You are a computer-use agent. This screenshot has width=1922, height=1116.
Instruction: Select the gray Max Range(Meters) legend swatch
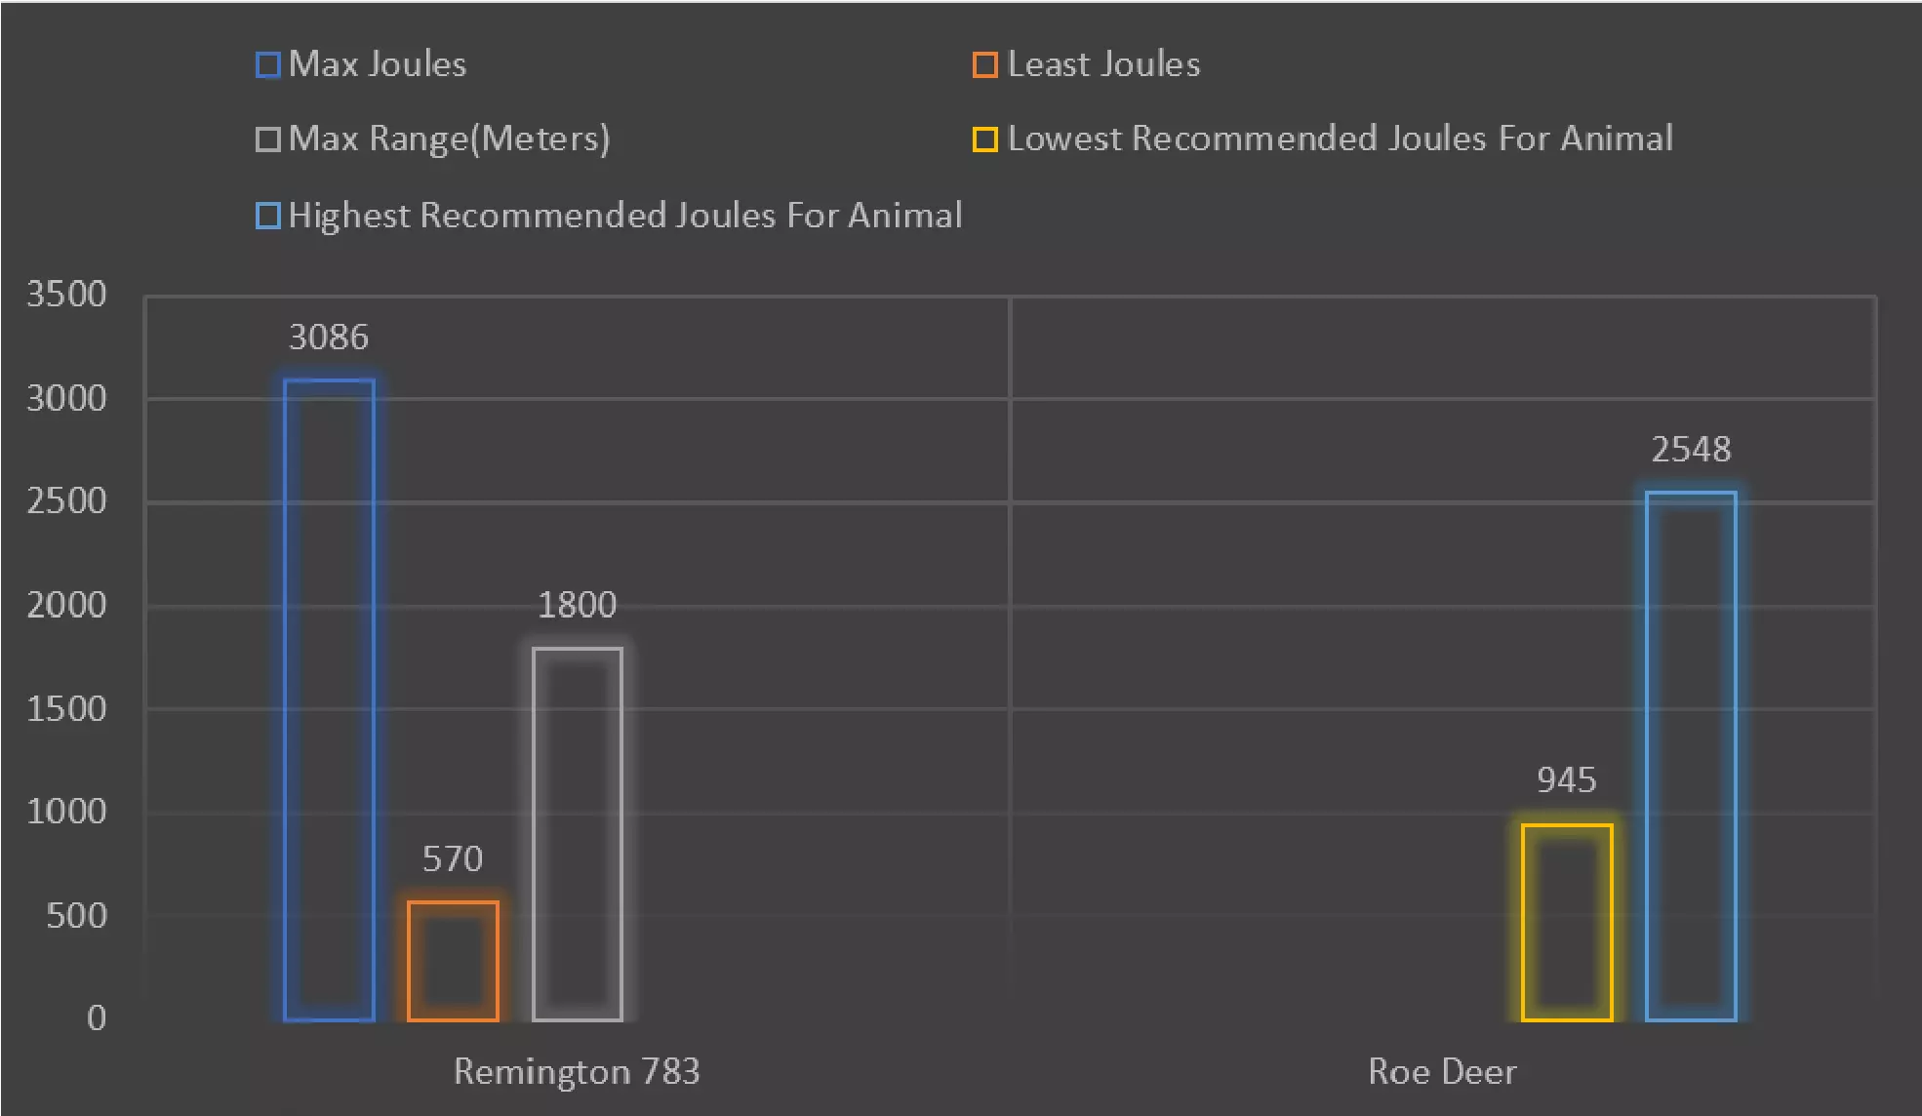pyautogui.click(x=267, y=139)
